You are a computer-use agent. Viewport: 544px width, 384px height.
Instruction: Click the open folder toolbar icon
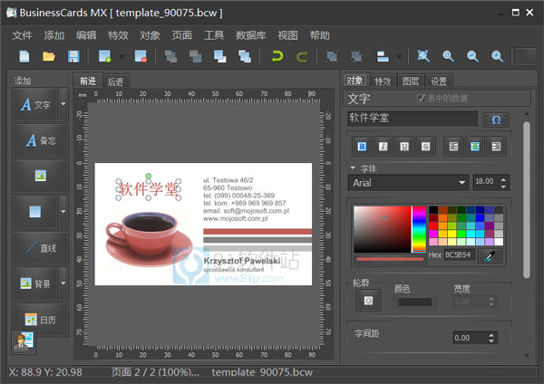pyautogui.click(x=49, y=56)
